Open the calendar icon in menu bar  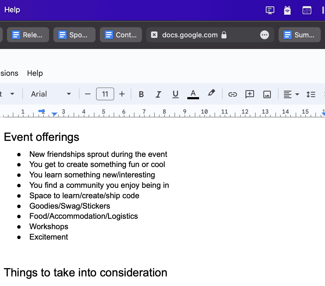point(307,10)
